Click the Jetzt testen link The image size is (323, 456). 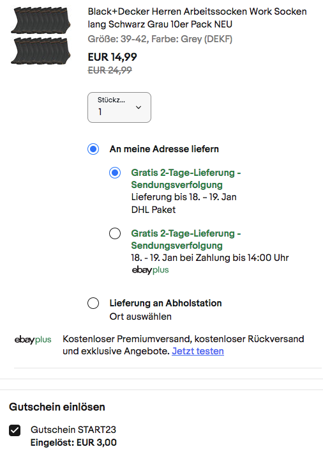pos(198,351)
